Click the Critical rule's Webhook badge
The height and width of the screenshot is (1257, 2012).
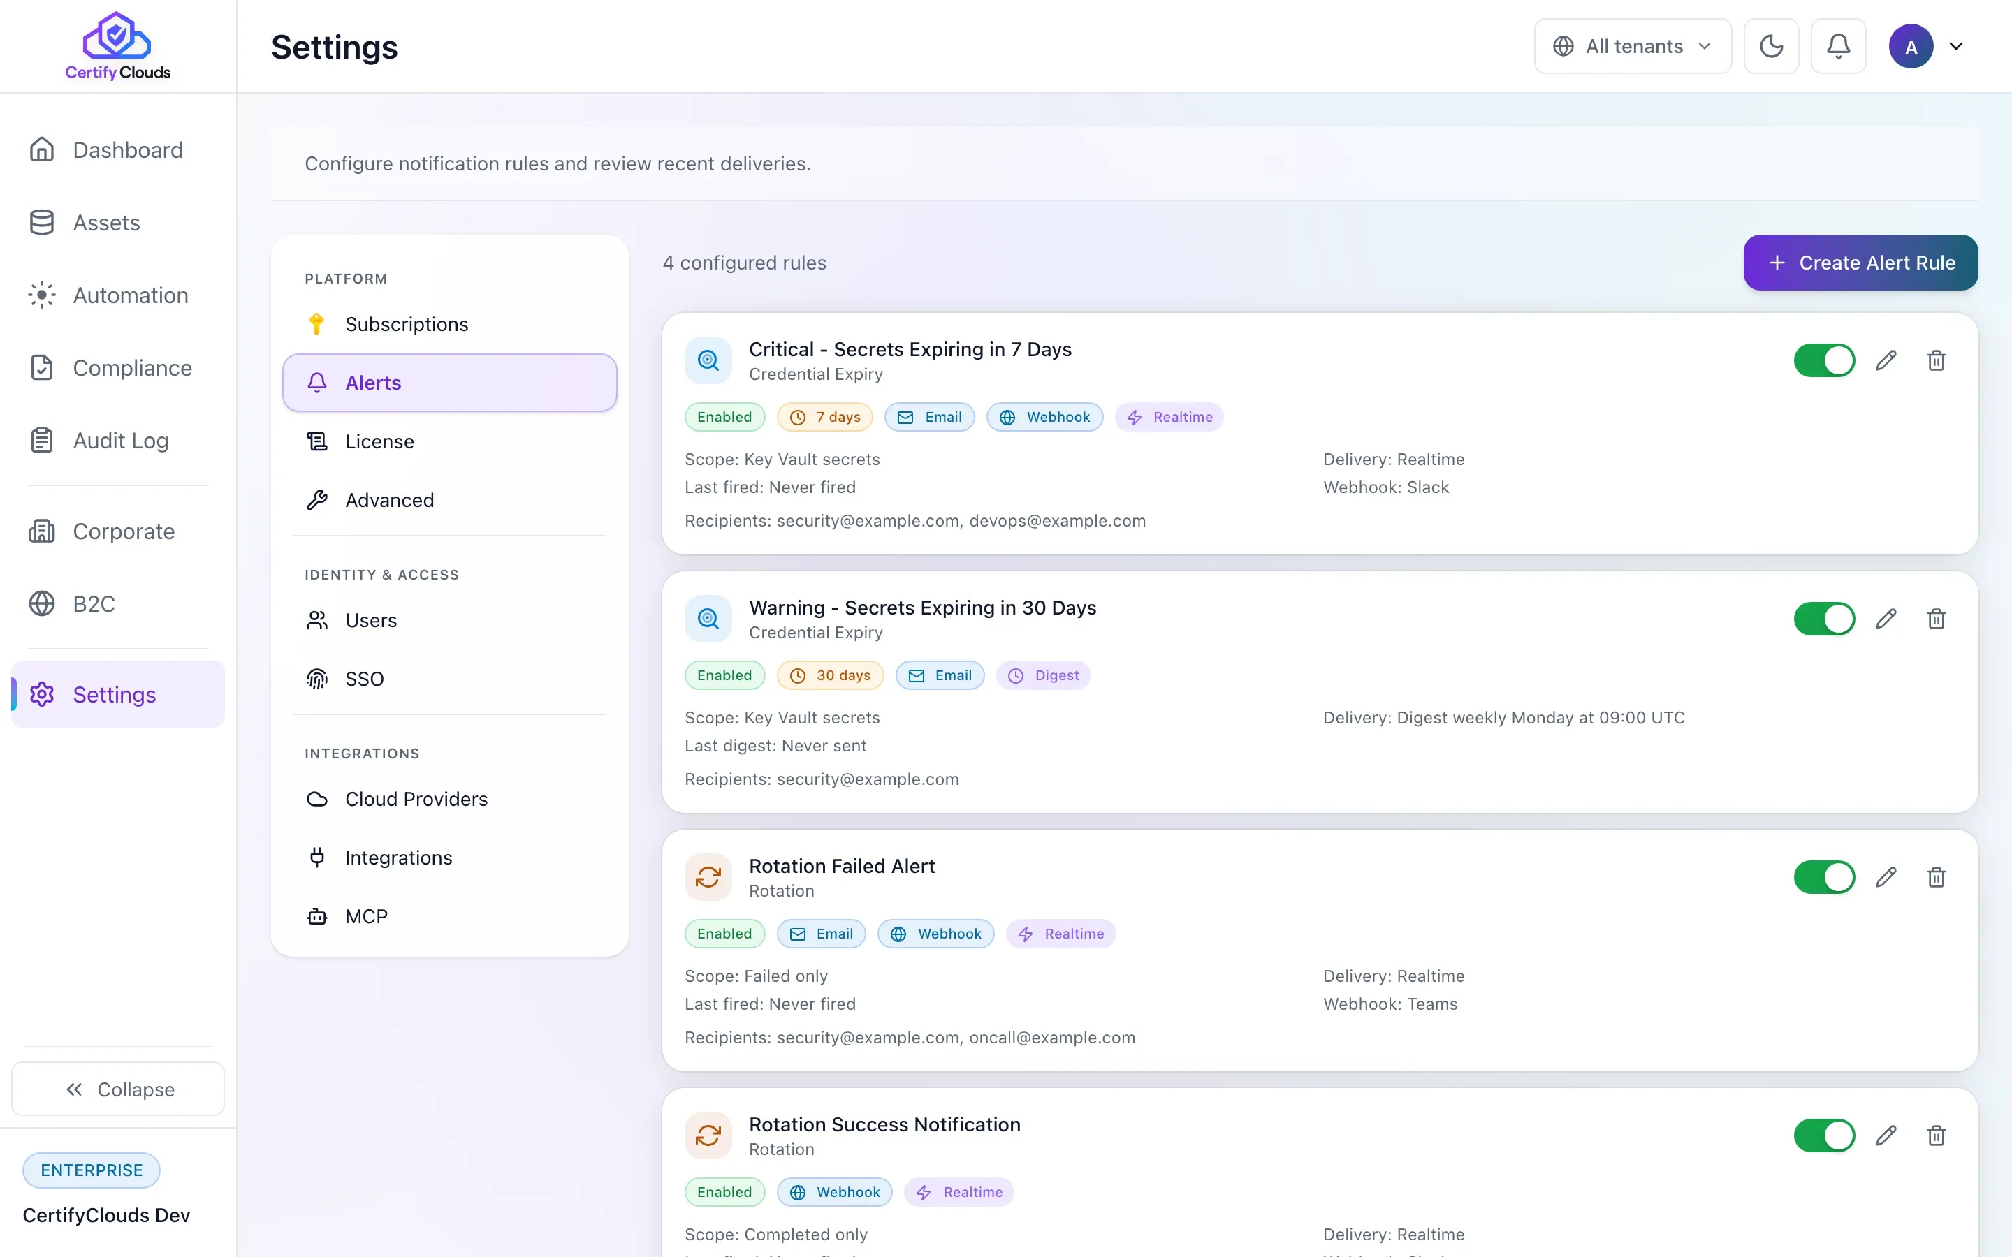click(x=1045, y=418)
